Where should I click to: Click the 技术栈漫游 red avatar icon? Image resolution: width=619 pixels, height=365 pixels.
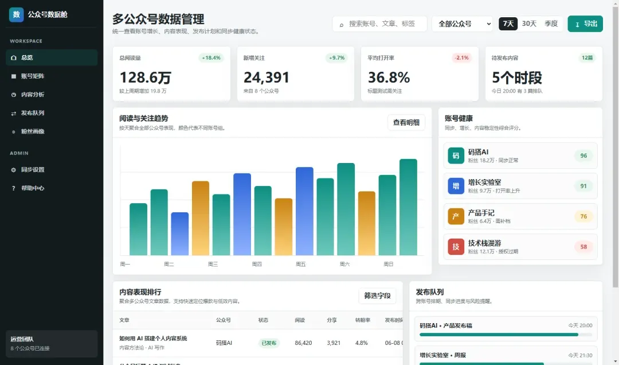click(x=456, y=247)
